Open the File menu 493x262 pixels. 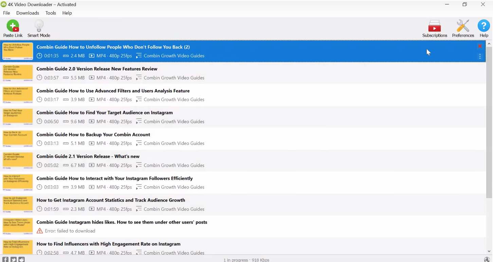tap(6, 13)
